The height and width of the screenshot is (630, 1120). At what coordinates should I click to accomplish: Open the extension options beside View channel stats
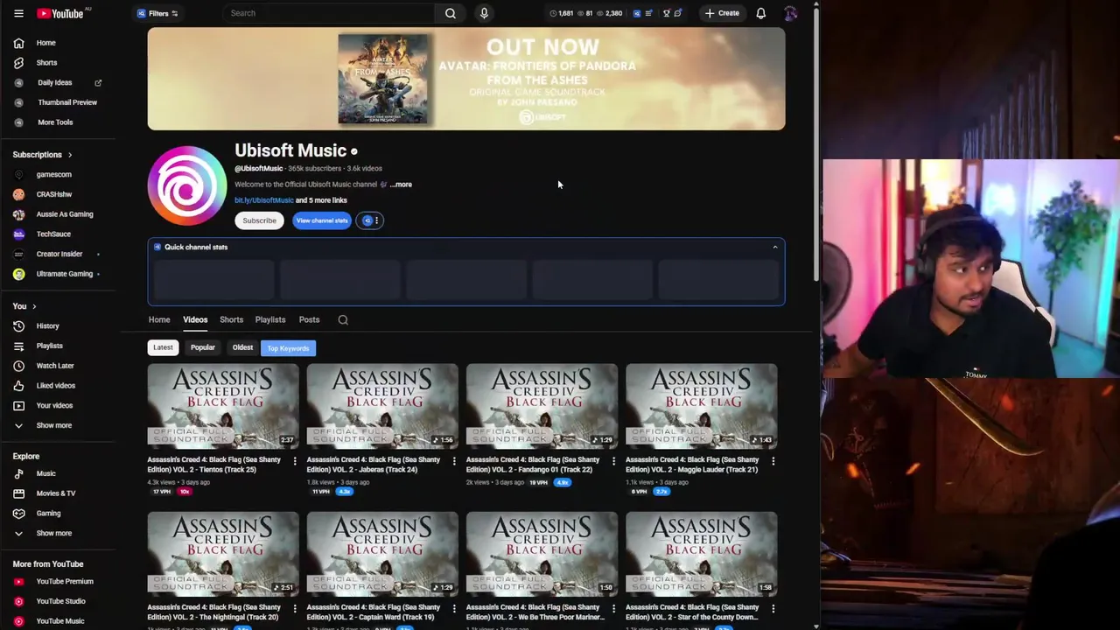(371, 220)
